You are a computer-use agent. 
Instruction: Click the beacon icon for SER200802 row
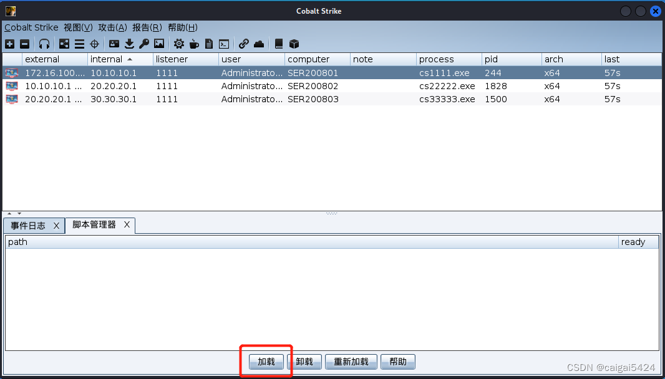(12, 86)
